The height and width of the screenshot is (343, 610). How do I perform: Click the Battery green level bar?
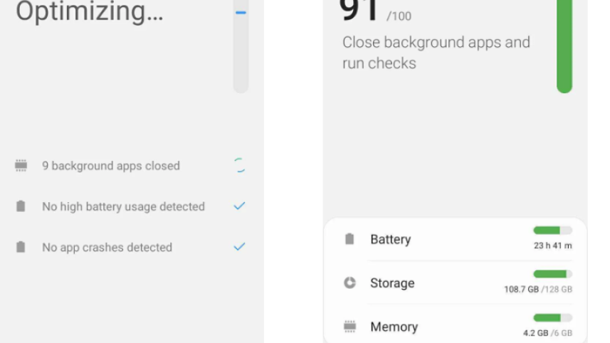tap(552, 230)
